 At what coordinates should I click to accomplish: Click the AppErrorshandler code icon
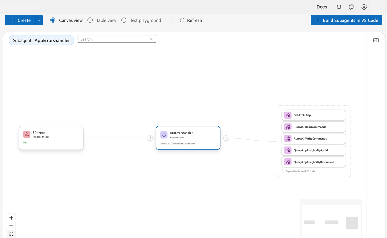(164, 135)
